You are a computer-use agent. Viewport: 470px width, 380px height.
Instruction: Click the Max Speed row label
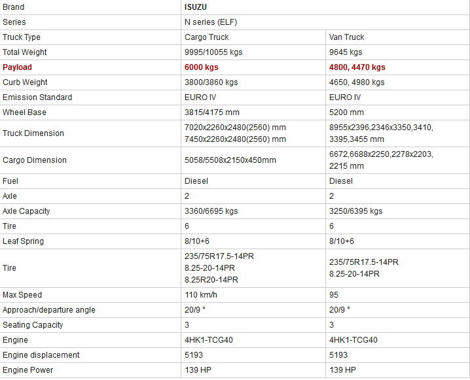click(22, 295)
